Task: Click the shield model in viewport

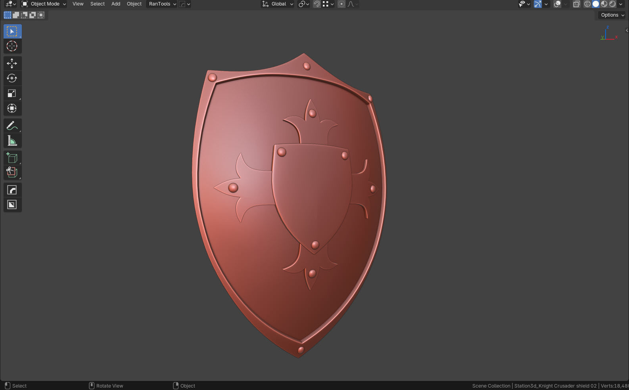Action: pos(289,206)
